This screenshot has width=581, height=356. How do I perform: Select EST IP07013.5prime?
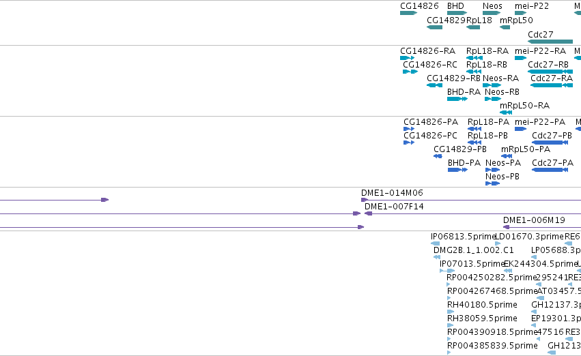(x=447, y=271)
